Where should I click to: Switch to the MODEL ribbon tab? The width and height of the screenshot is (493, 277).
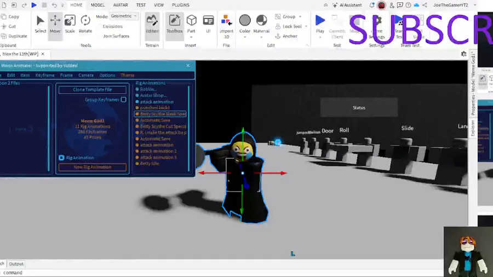pyautogui.click(x=98, y=5)
